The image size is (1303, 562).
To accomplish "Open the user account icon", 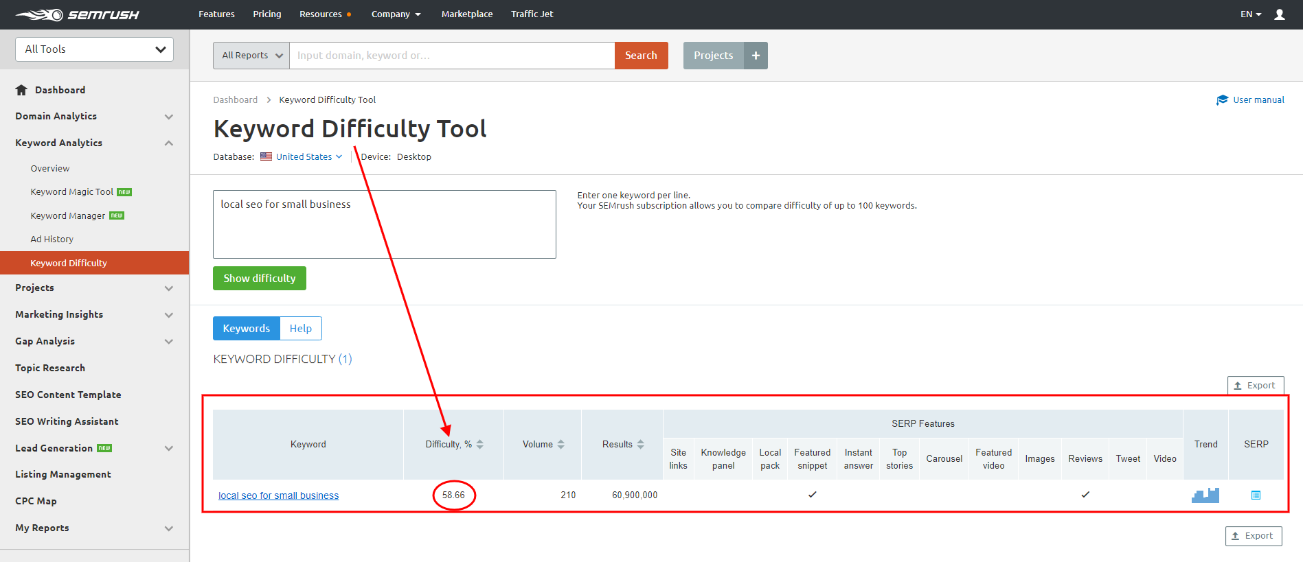I will point(1280,14).
